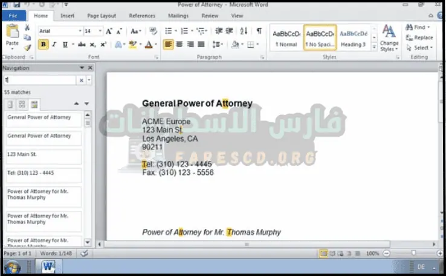
Task: Click the zoom slider handle
Action: point(413,253)
